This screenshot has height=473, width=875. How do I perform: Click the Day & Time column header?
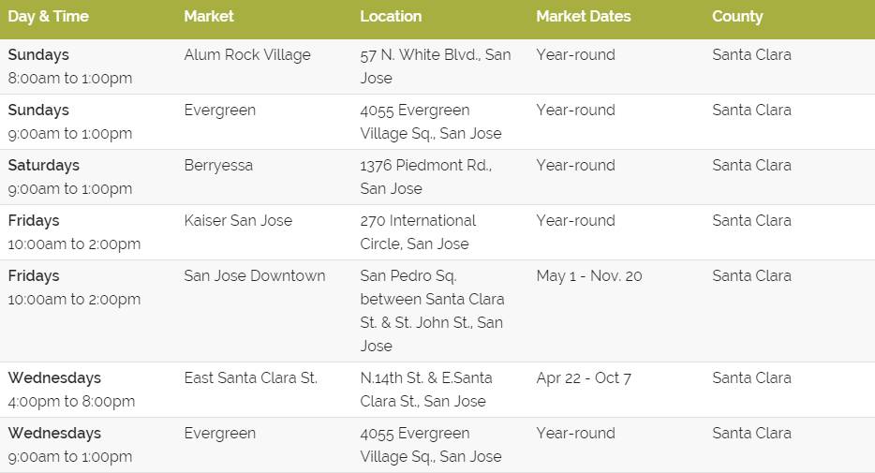tap(48, 16)
